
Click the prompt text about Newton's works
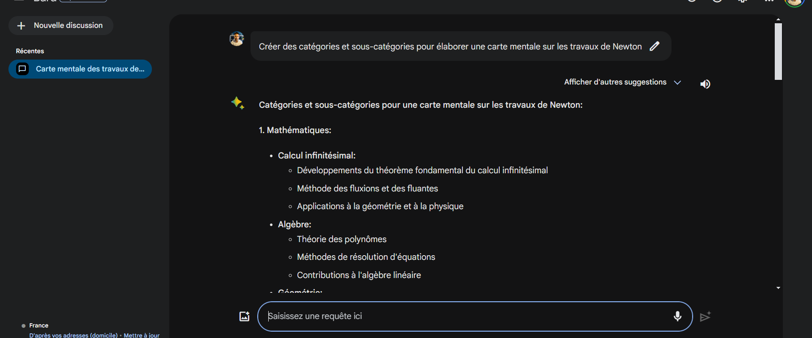tap(450, 46)
